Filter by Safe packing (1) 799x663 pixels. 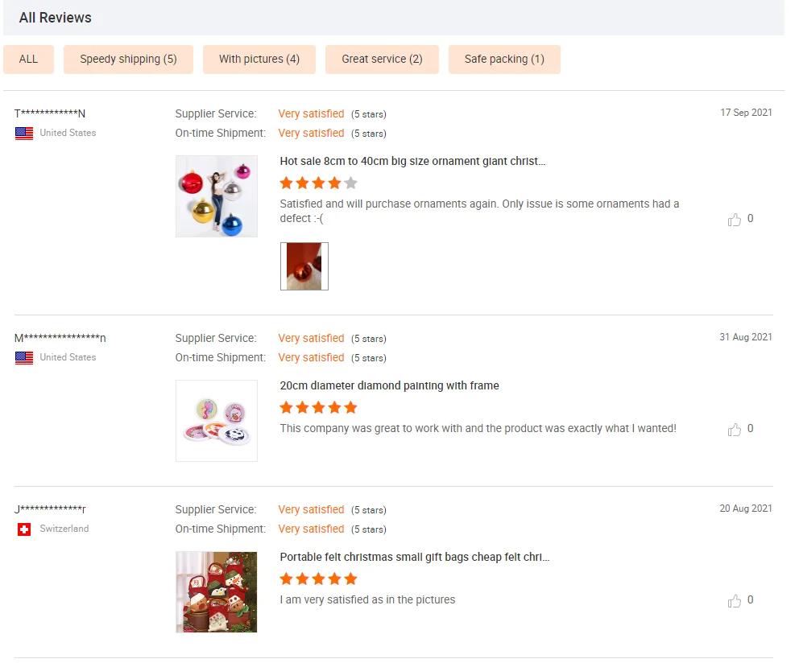[x=504, y=60]
